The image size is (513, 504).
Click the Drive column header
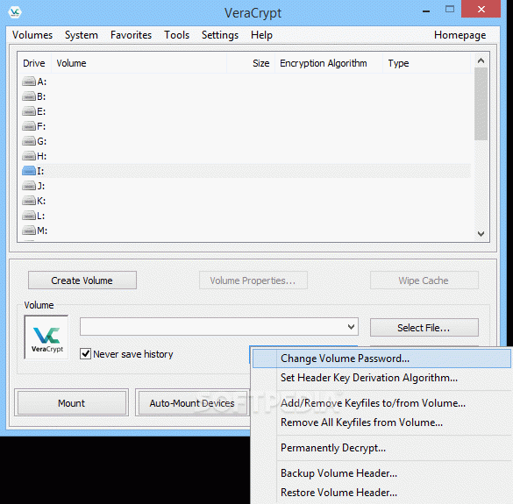point(34,63)
